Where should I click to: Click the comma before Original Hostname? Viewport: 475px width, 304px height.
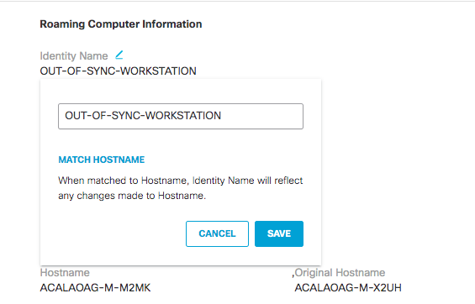coord(293,275)
